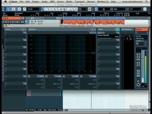The image size is (152, 114).
Task: Click the Automation mode curve icon
Action: (x=24, y=9)
